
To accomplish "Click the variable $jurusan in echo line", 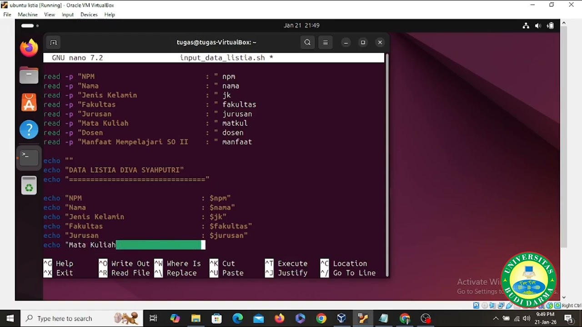I will pyautogui.click(x=226, y=236).
